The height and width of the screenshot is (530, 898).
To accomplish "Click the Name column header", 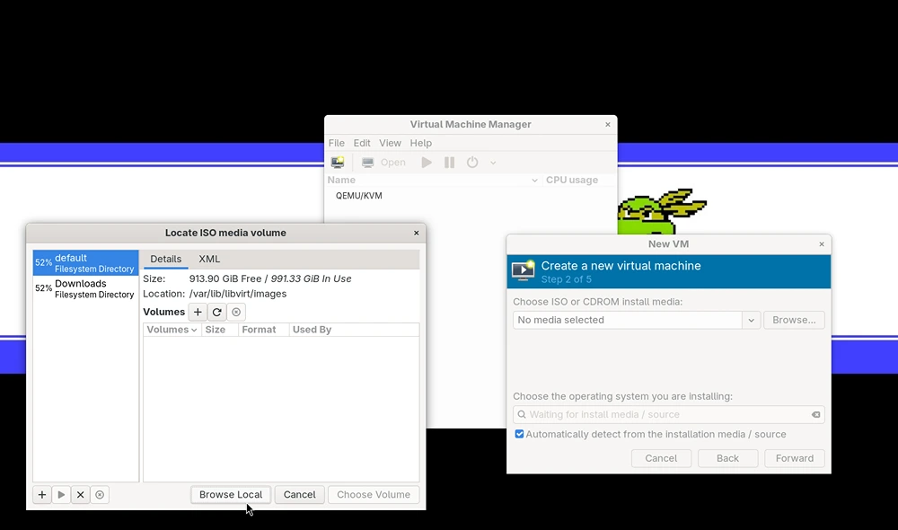I will [x=433, y=180].
